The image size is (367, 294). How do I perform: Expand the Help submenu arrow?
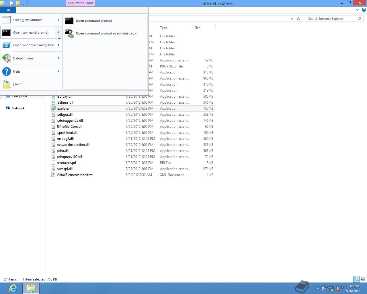(x=59, y=71)
